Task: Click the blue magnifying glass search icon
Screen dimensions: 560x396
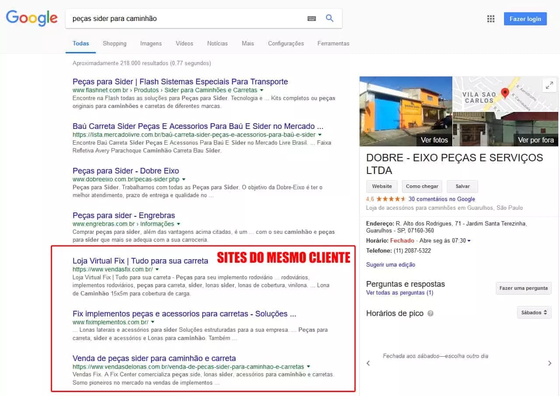Action: (330, 18)
